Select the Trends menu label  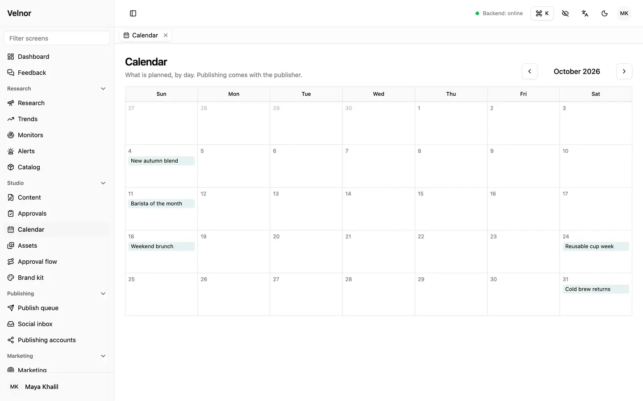click(x=28, y=119)
